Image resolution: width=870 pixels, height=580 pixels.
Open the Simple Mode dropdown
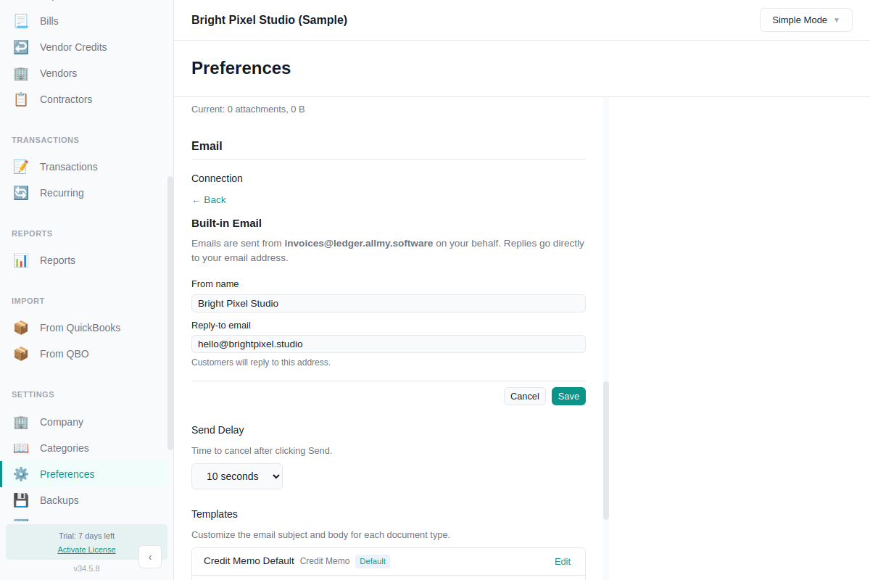(805, 20)
